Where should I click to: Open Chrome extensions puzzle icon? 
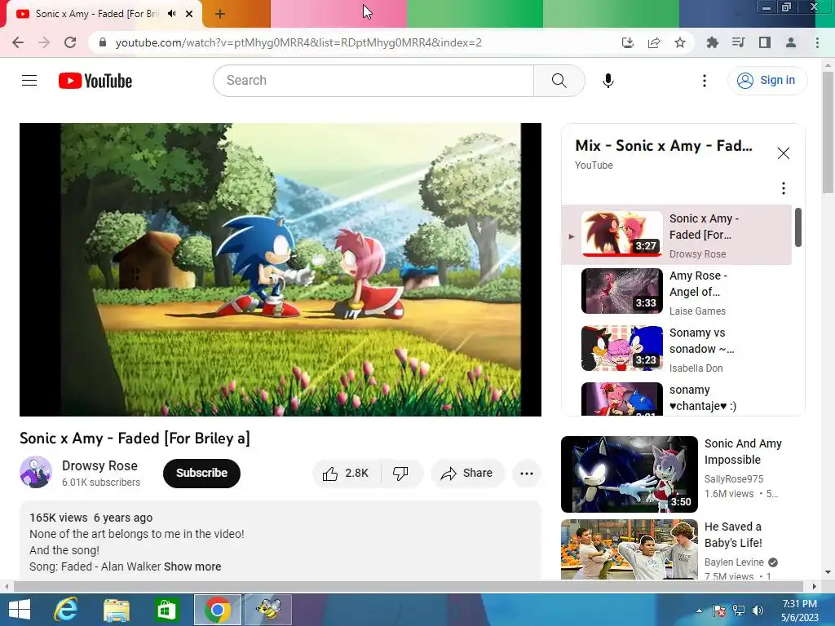tap(712, 42)
